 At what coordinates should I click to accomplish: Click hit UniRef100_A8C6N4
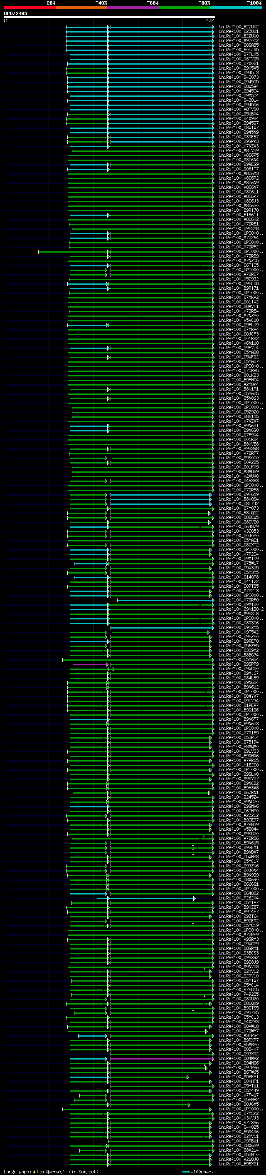[239, 160]
